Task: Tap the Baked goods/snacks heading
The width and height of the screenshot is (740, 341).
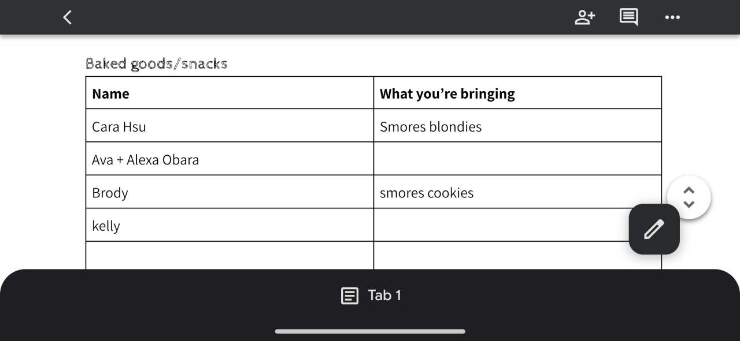Action: 157,63
